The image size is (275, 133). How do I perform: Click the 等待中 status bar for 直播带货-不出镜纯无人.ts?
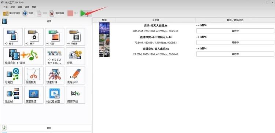pyautogui.click(x=235, y=43)
